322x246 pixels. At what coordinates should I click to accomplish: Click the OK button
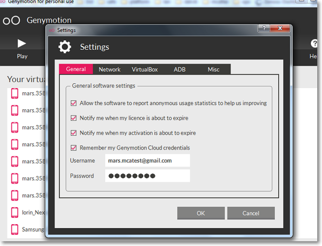tap(201, 213)
